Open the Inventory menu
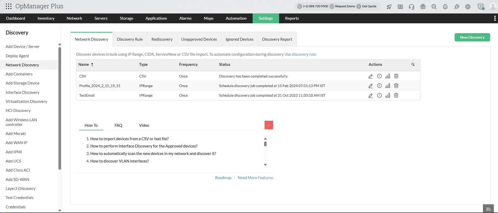The width and height of the screenshot is (498, 213). click(46, 18)
